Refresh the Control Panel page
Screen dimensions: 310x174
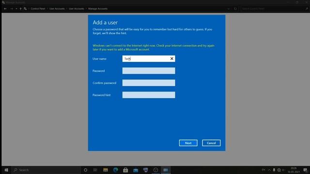point(235,9)
